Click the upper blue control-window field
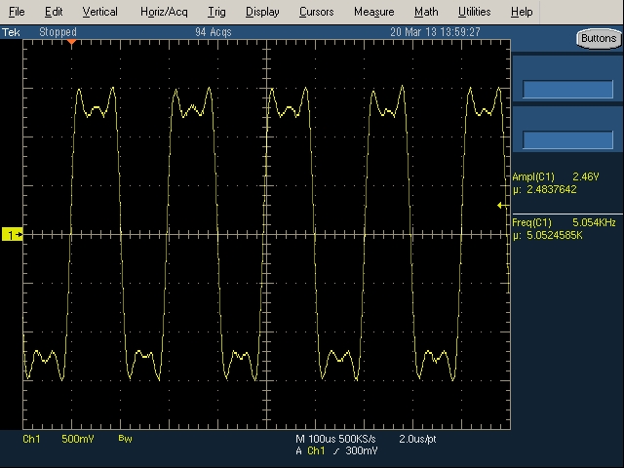Image resolution: width=624 pixels, height=468 pixels. click(567, 89)
